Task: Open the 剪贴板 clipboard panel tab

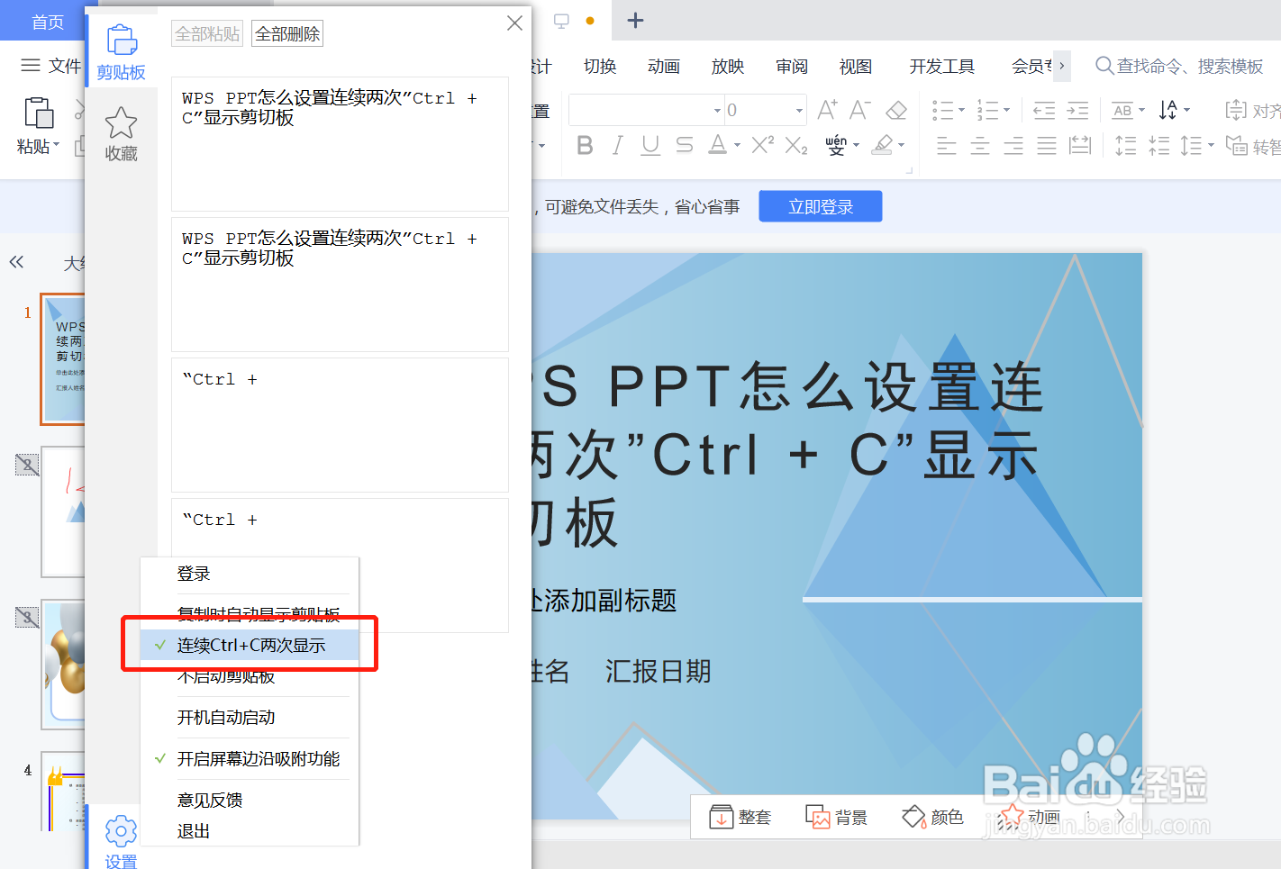Action: click(121, 52)
